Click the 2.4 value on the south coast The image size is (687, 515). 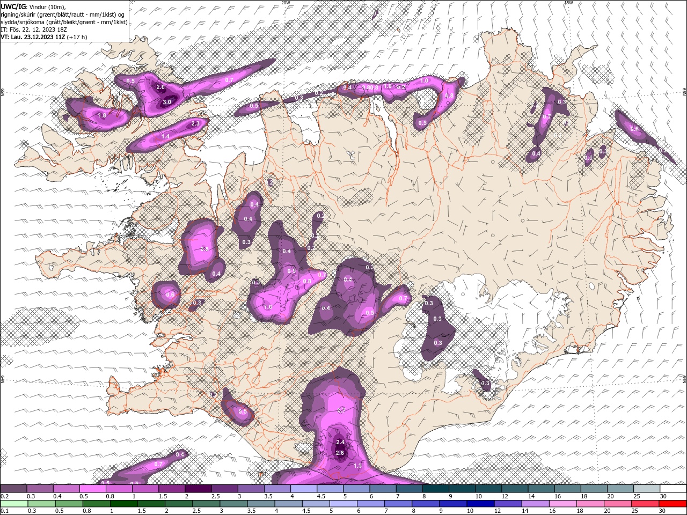pos(340,443)
